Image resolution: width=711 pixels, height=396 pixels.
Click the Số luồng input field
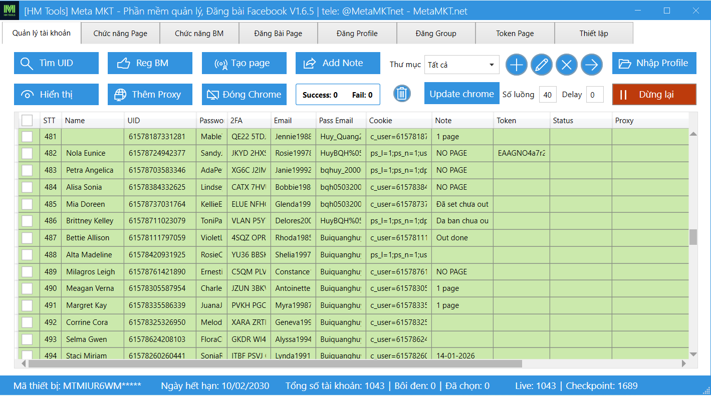coord(548,95)
